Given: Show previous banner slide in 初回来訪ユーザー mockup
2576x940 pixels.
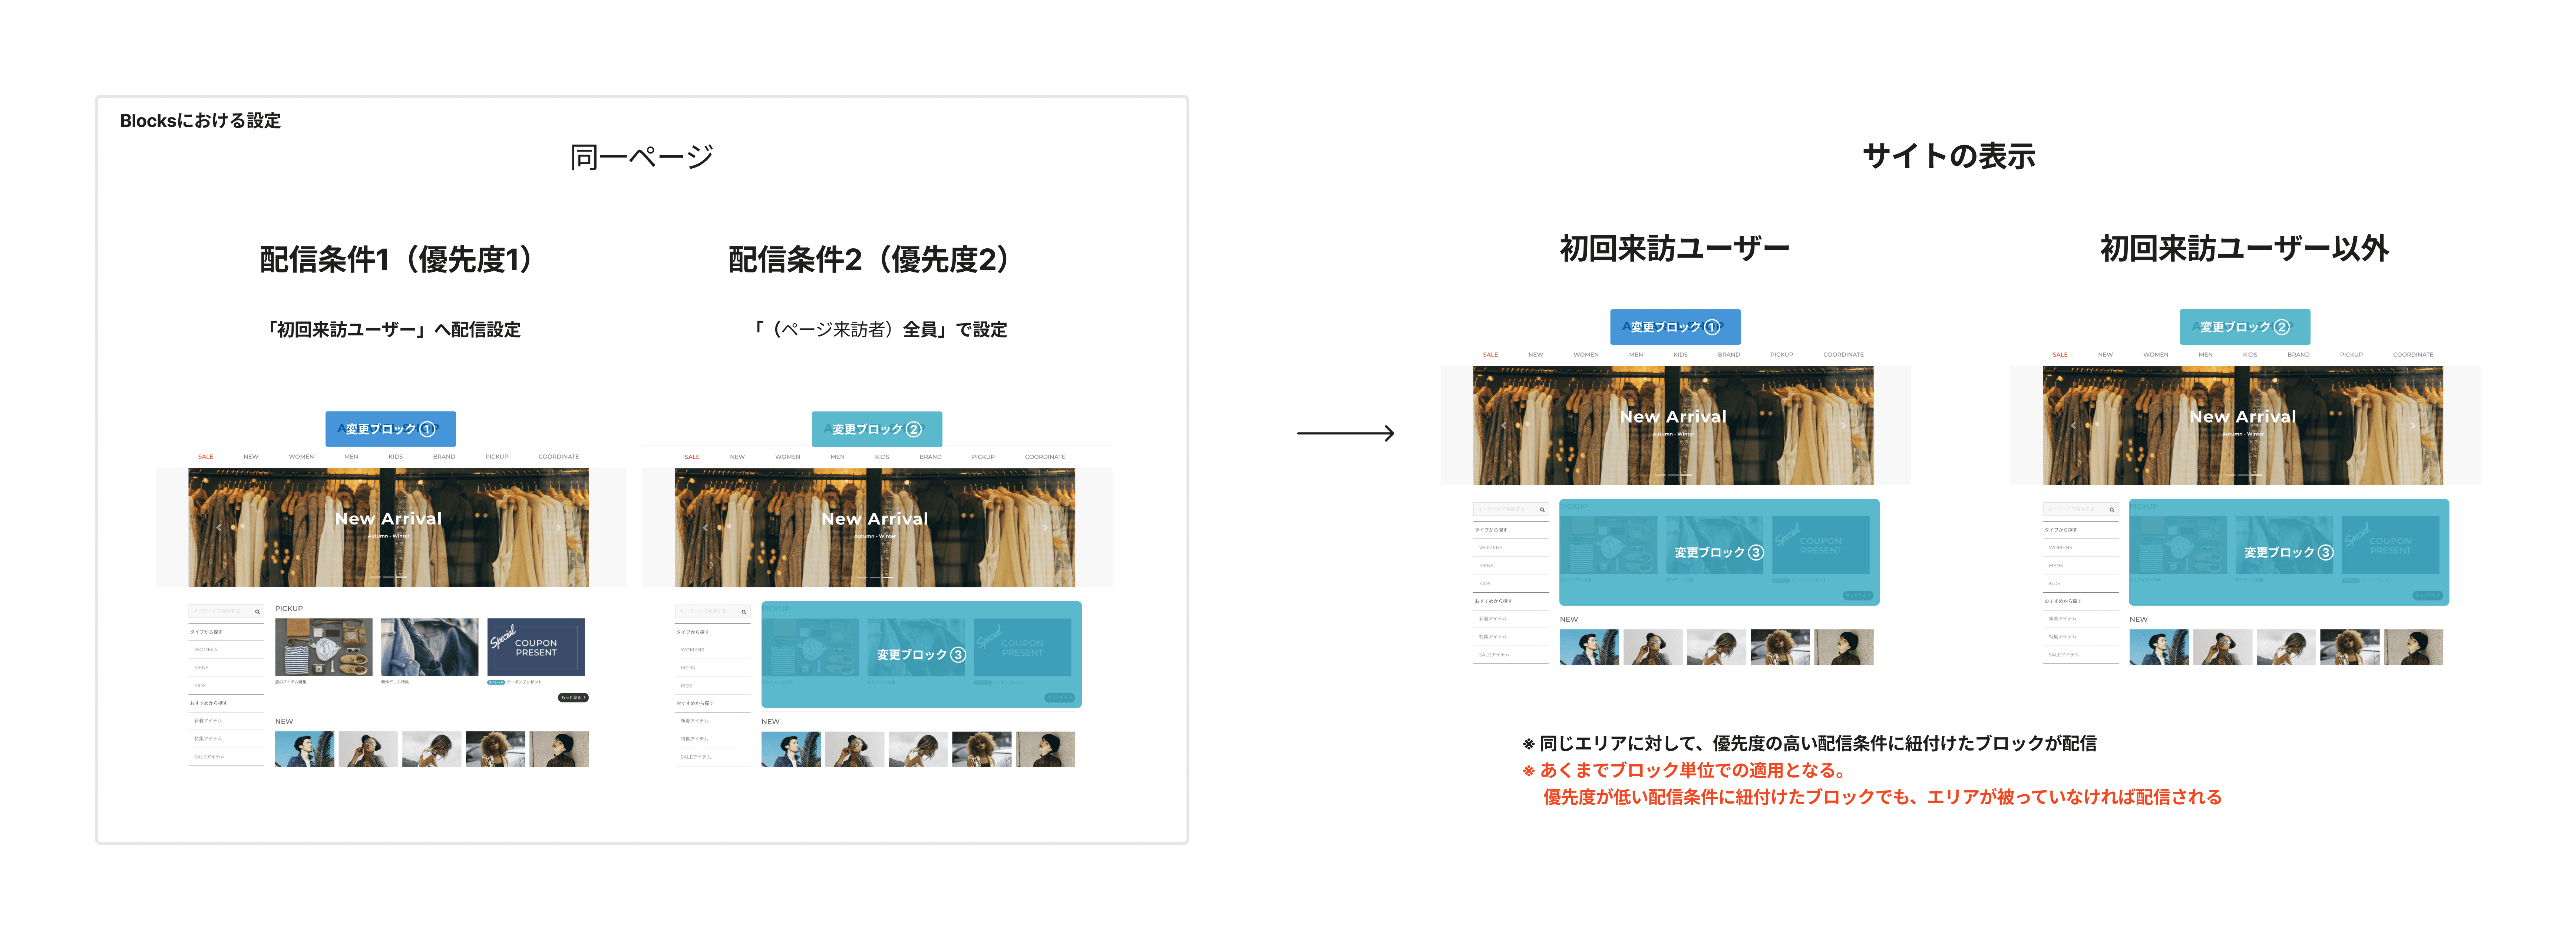Looking at the screenshot, I should coord(1503,425).
